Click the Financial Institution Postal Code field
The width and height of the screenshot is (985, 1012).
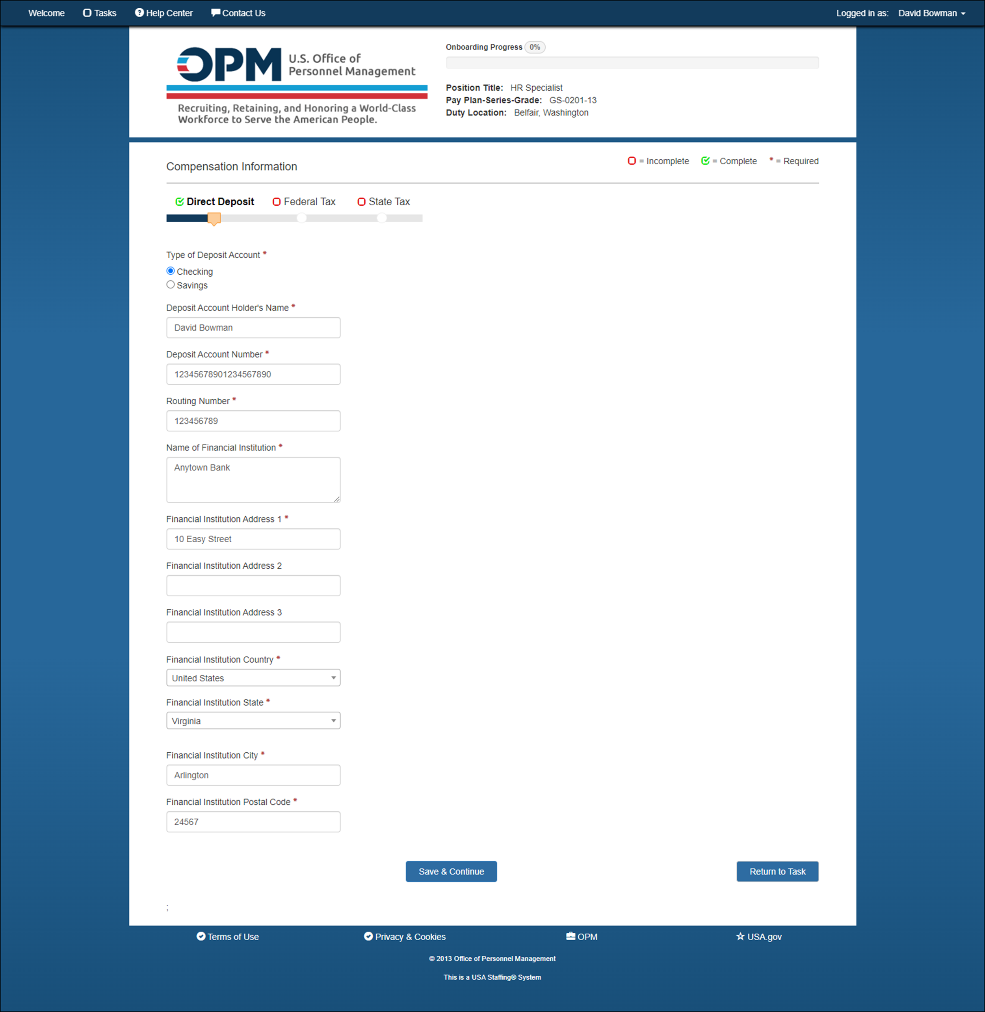pos(253,822)
